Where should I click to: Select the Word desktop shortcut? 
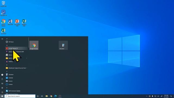[x=10, y=22]
